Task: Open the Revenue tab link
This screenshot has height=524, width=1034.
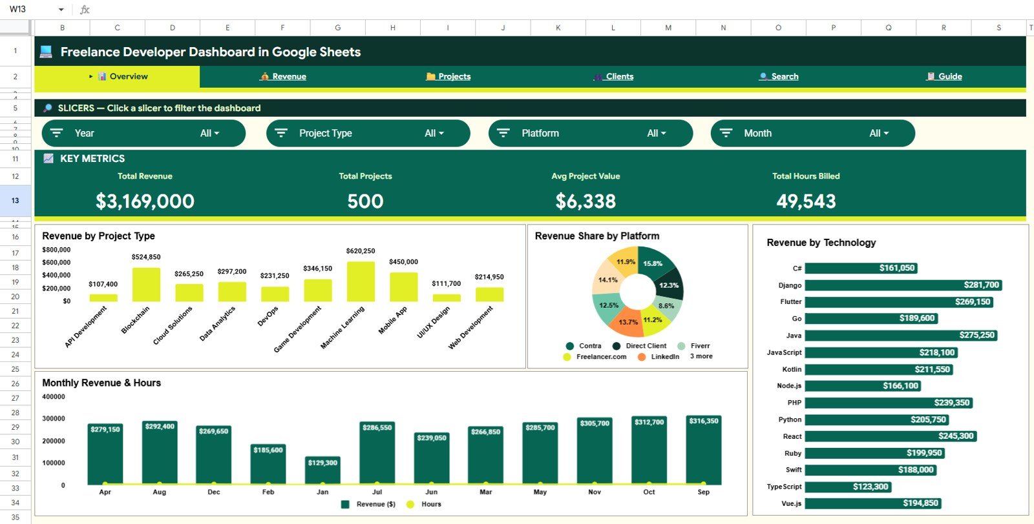Action: pos(289,76)
